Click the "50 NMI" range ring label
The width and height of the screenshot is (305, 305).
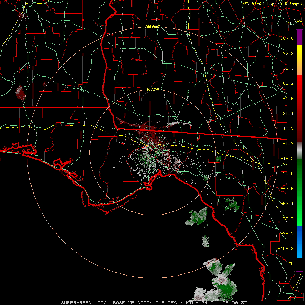coord(152,90)
